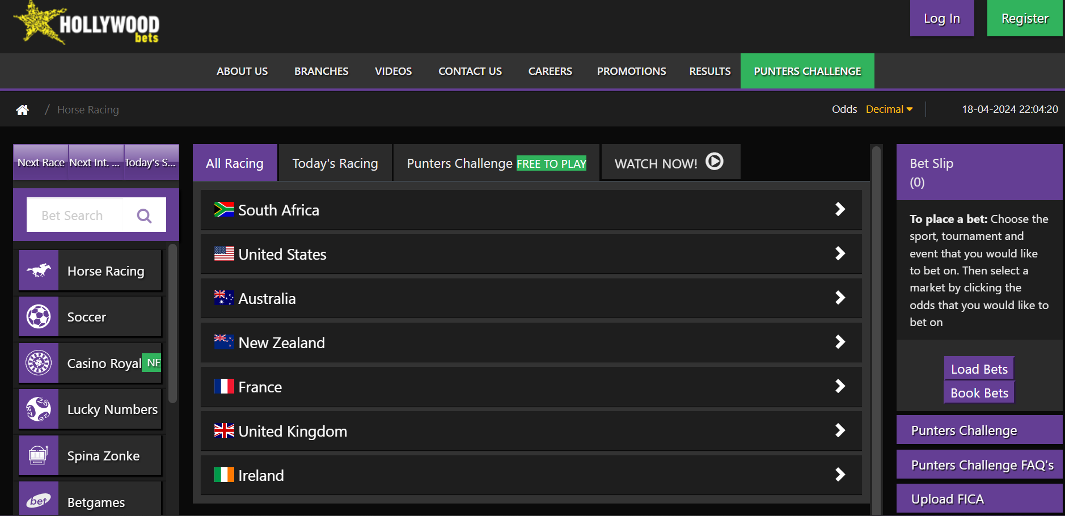Select the Lucky Numbers sidebar label

[x=112, y=409]
